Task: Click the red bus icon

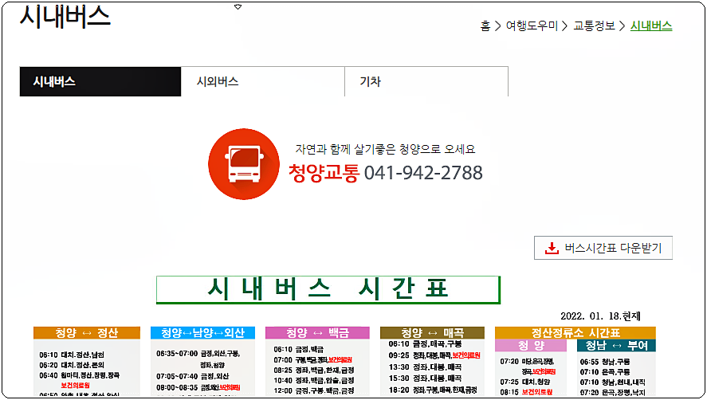Action: coord(244,164)
